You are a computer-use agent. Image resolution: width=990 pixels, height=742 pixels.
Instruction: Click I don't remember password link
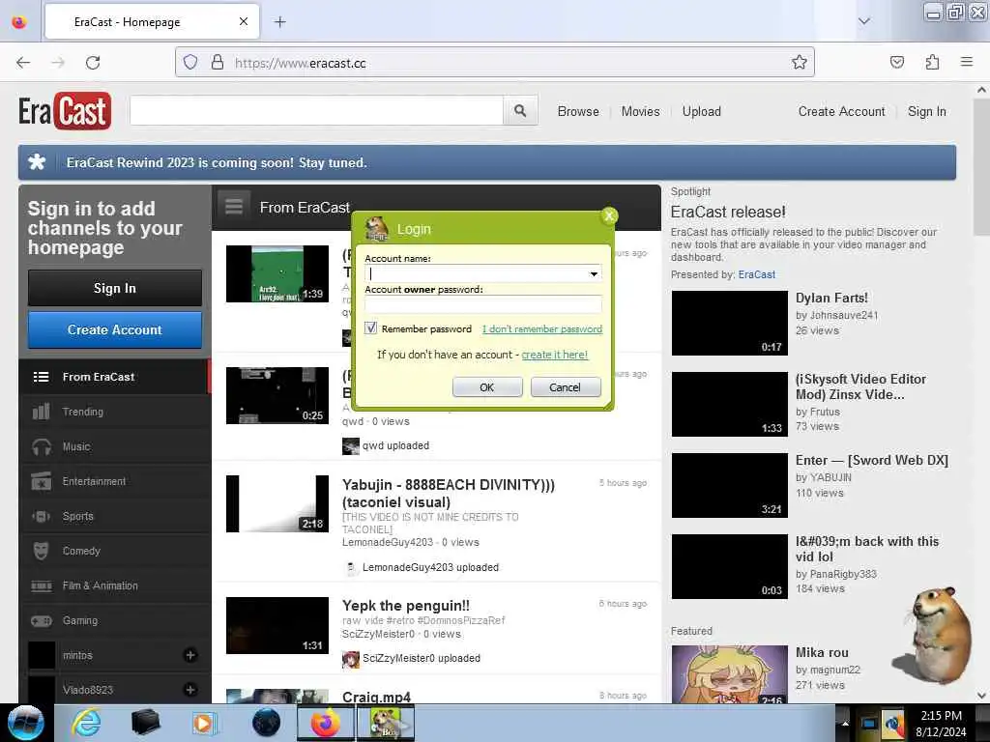pyautogui.click(x=541, y=328)
